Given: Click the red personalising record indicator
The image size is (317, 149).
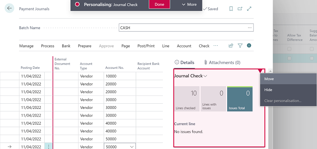Looking at the screenshot, I should [77, 4].
